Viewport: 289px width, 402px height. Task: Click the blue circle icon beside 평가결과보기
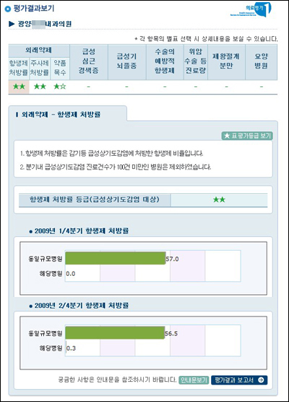(8, 9)
